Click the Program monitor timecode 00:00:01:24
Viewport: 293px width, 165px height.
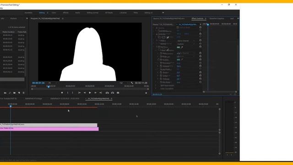pos(38,83)
